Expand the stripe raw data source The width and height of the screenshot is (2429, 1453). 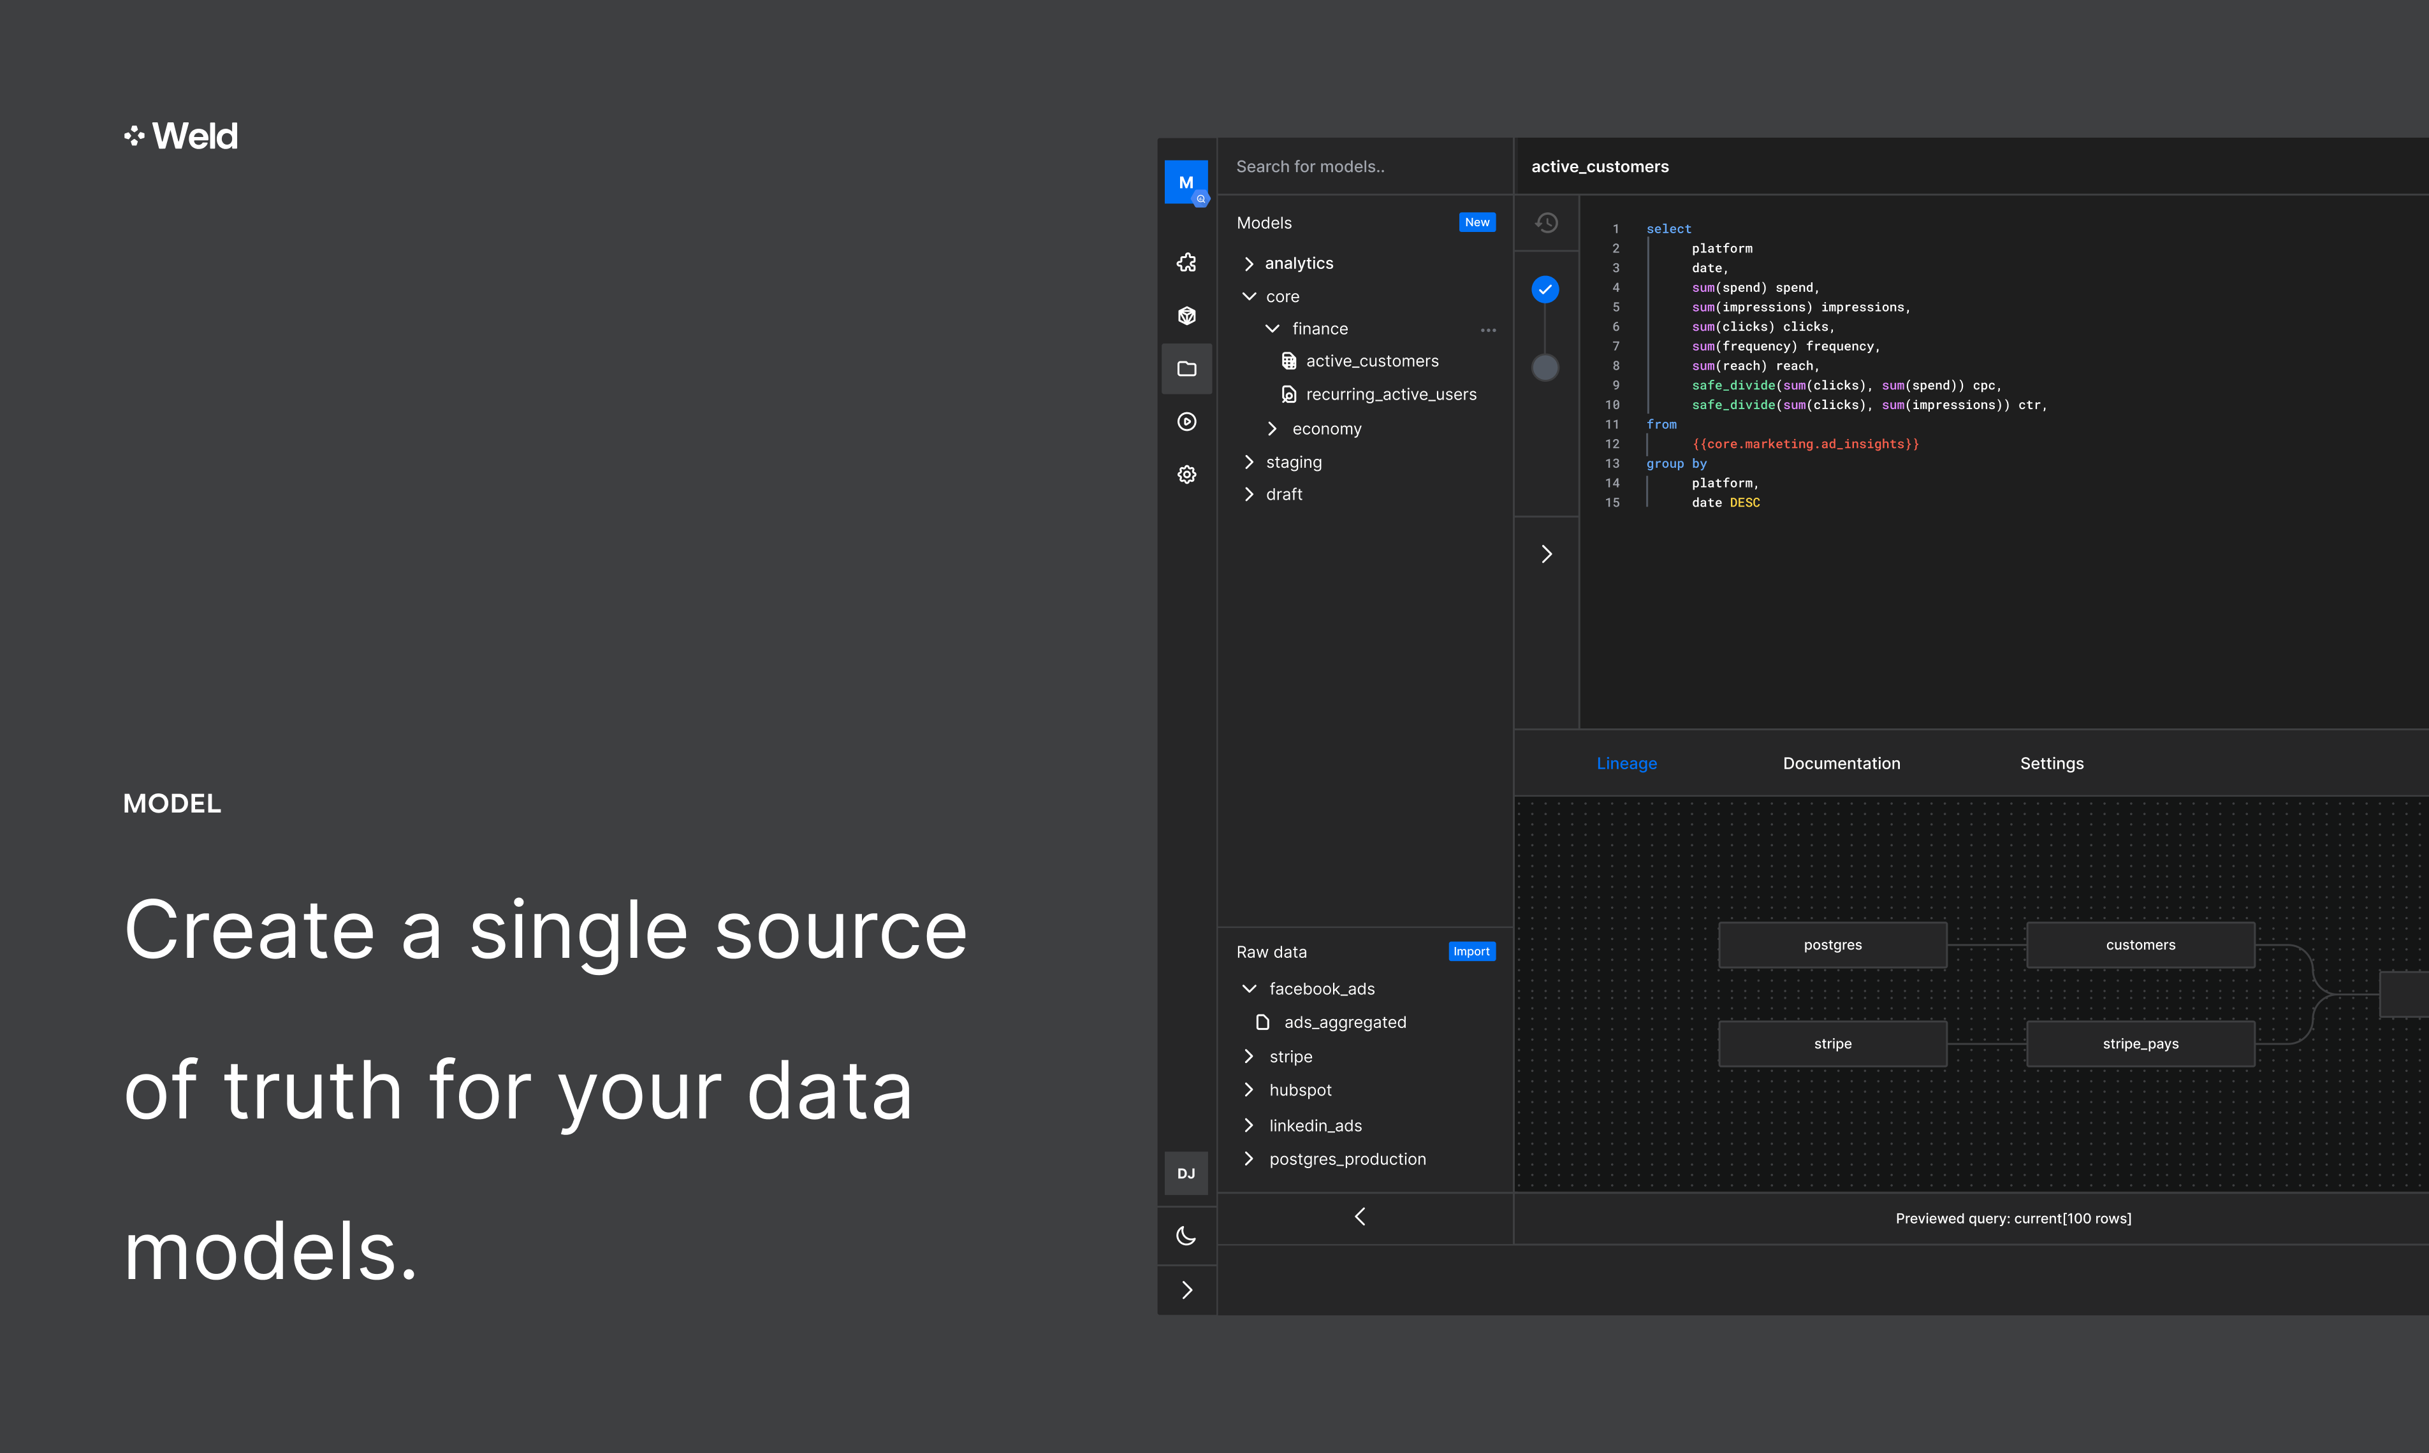point(1249,1057)
